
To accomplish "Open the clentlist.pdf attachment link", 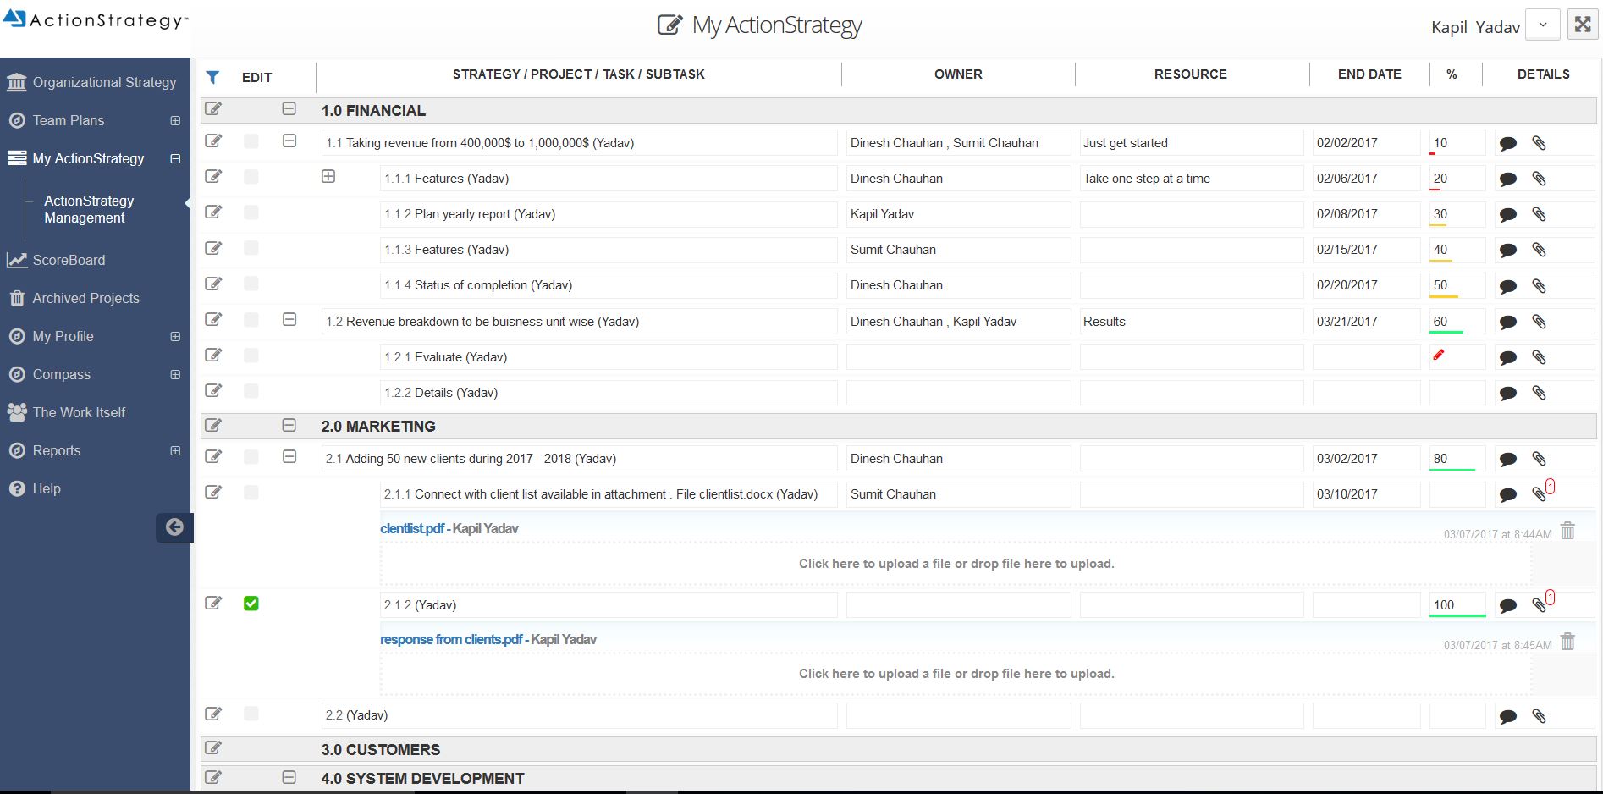I will pos(412,528).
